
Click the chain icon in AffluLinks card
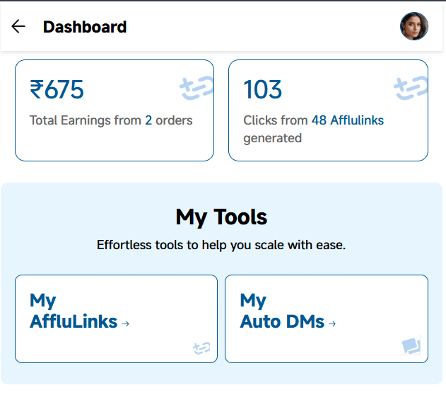click(x=201, y=348)
